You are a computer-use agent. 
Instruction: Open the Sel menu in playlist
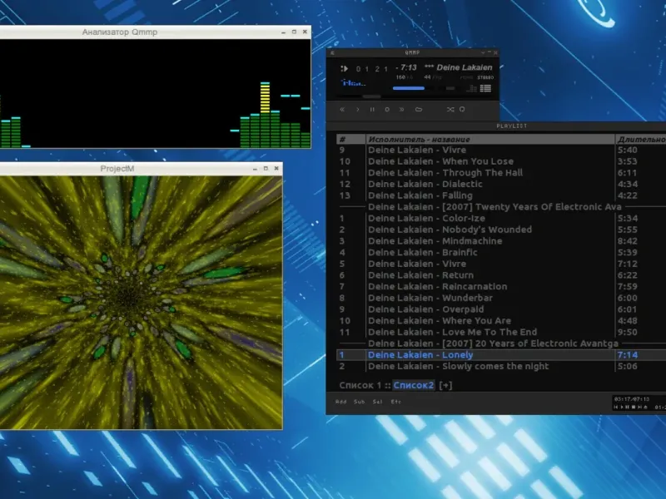tap(378, 402)
